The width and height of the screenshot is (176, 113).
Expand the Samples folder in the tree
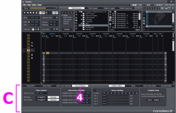(81, 19)
